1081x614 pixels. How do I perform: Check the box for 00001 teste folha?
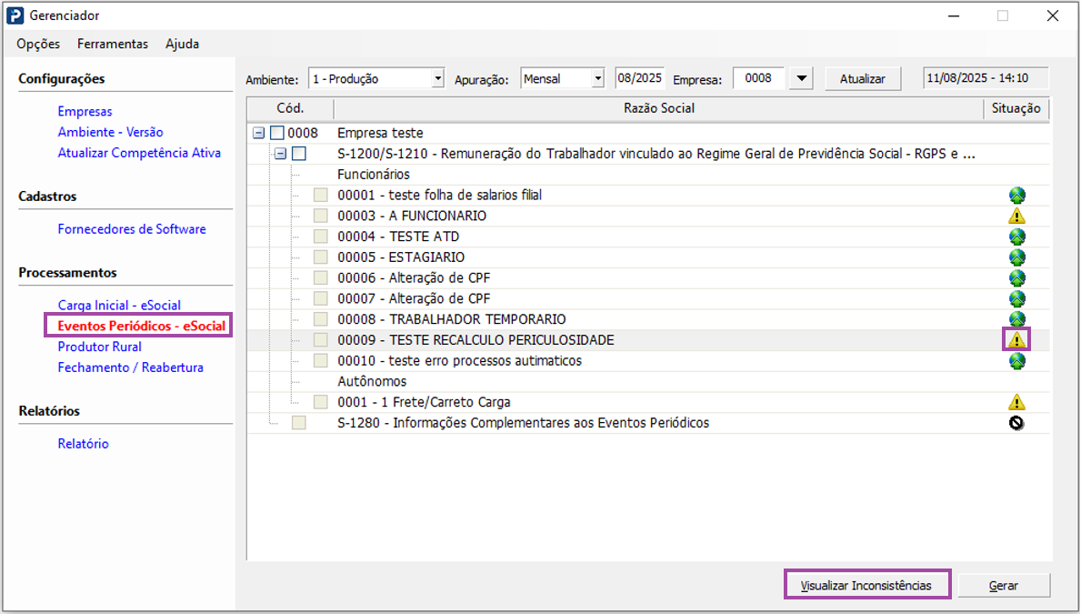(x=321, y=196)
